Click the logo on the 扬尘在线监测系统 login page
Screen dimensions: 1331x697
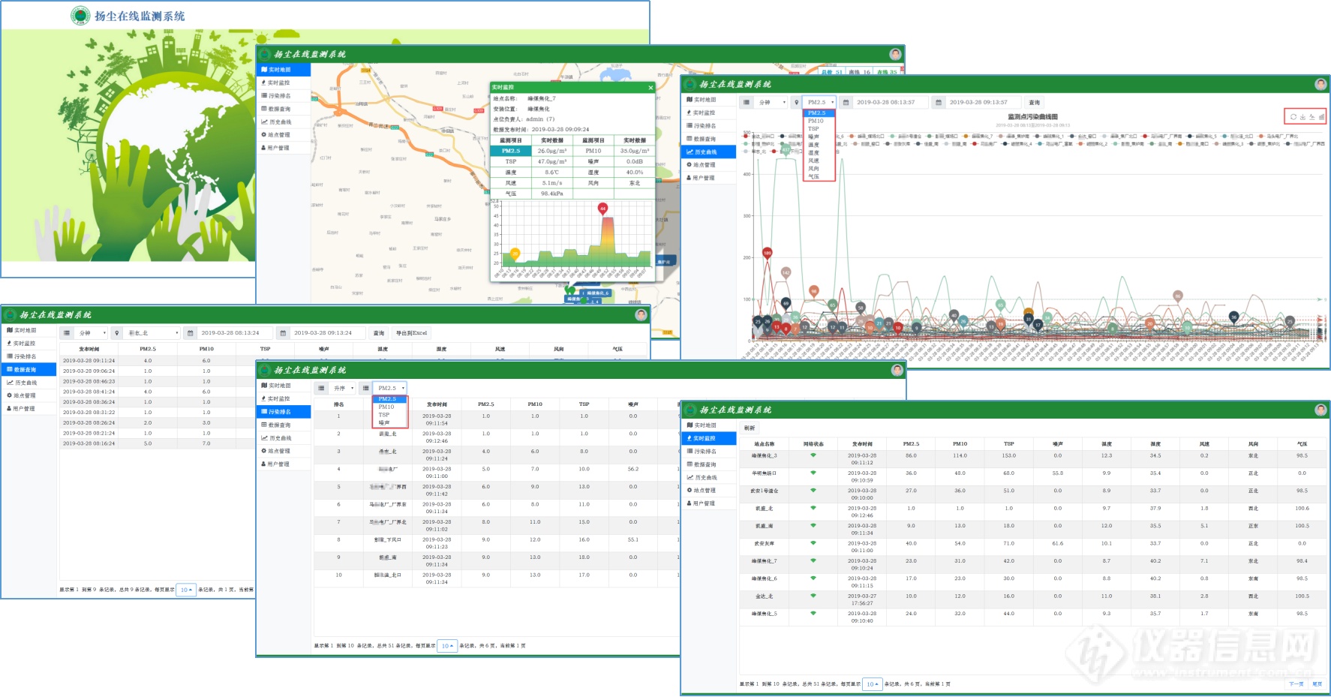point(80,16)
